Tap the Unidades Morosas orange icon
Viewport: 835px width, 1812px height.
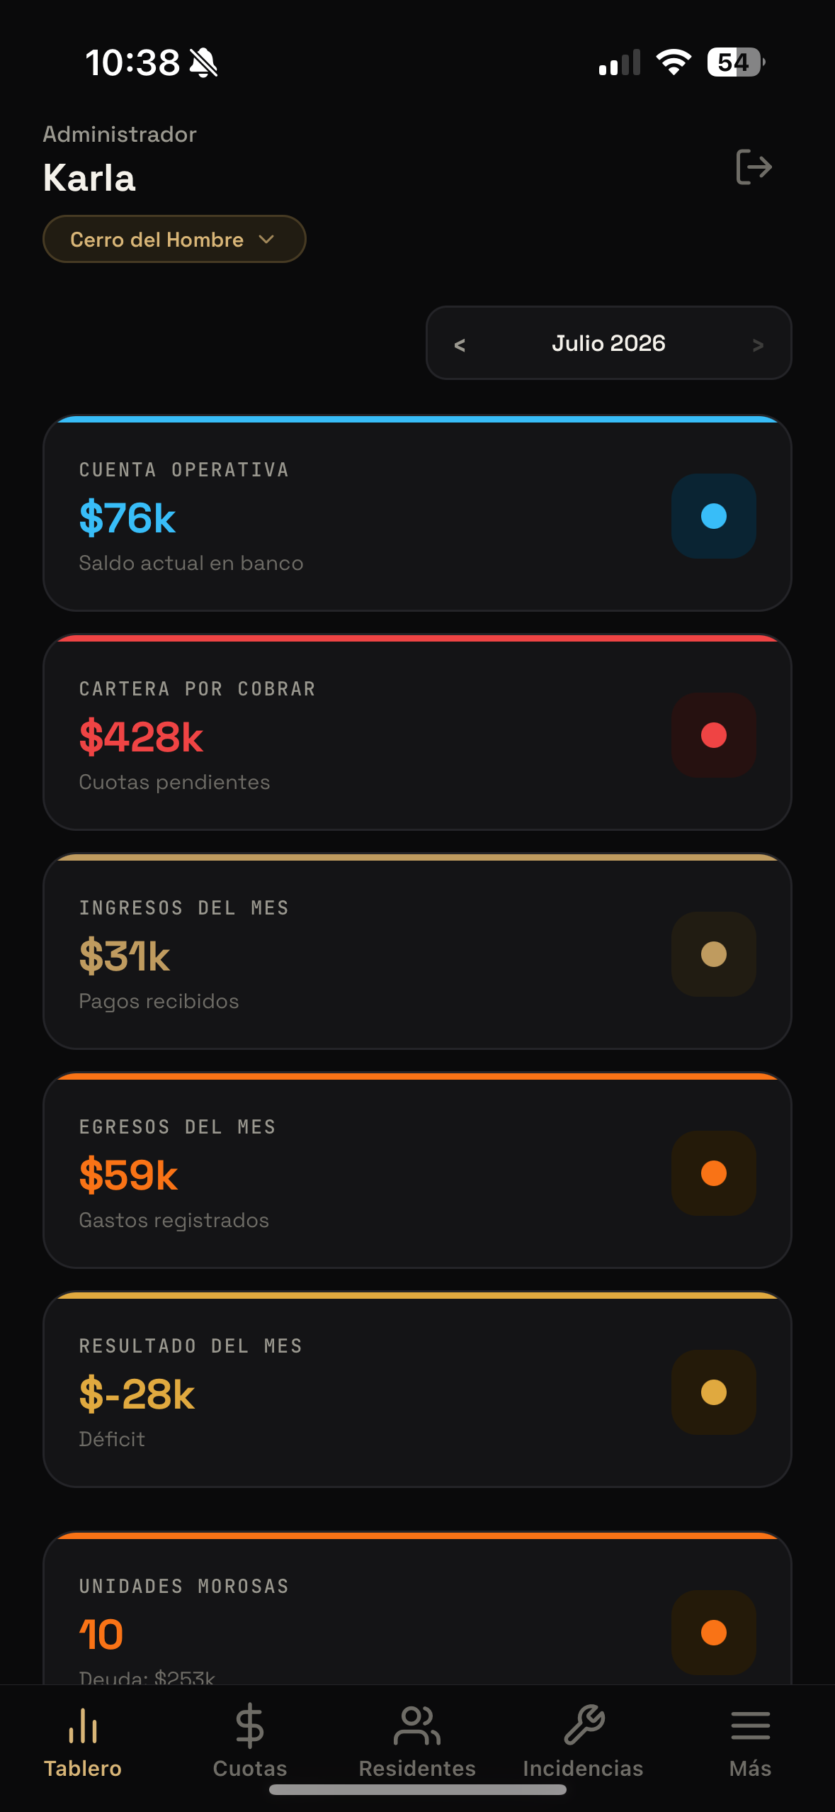[x=713, y=1633]
